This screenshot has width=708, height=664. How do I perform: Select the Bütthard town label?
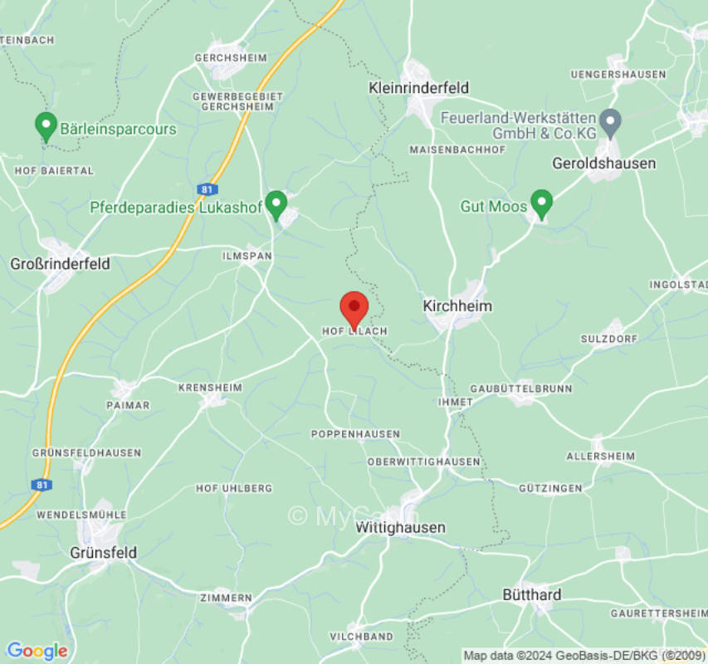point(532,594)
